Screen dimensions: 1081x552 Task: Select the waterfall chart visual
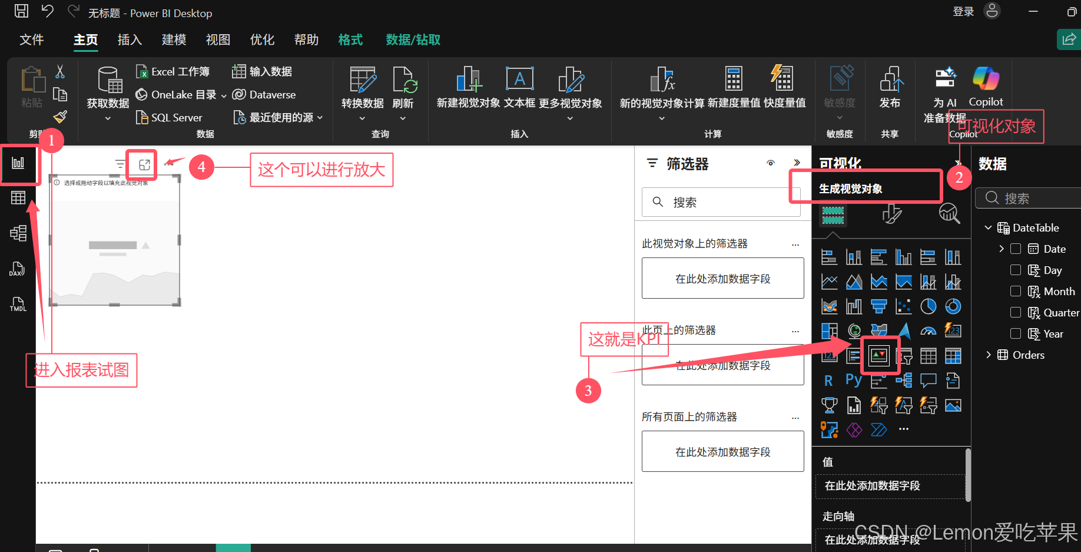coord(854,306)
